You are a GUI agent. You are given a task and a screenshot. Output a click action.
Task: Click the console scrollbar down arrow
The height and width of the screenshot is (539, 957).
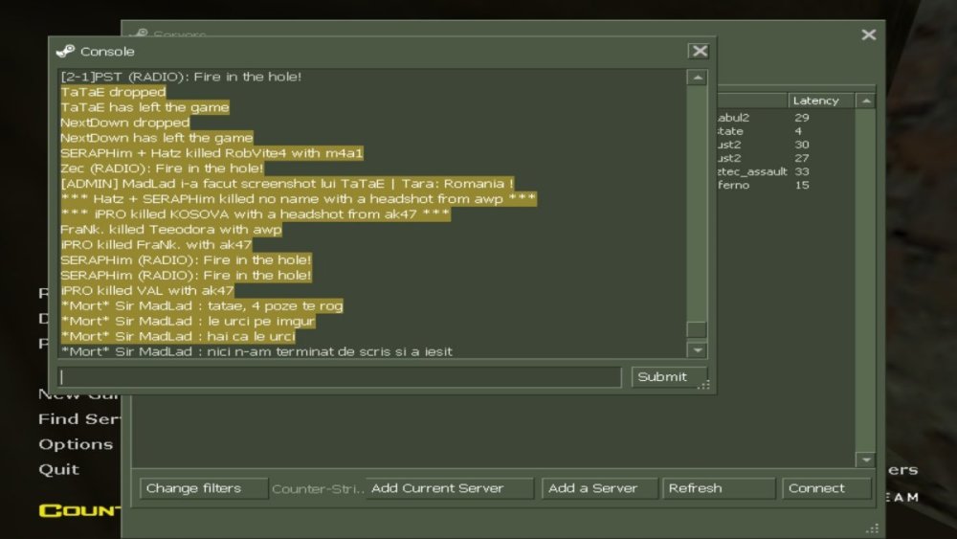click(x=697, y=350)
